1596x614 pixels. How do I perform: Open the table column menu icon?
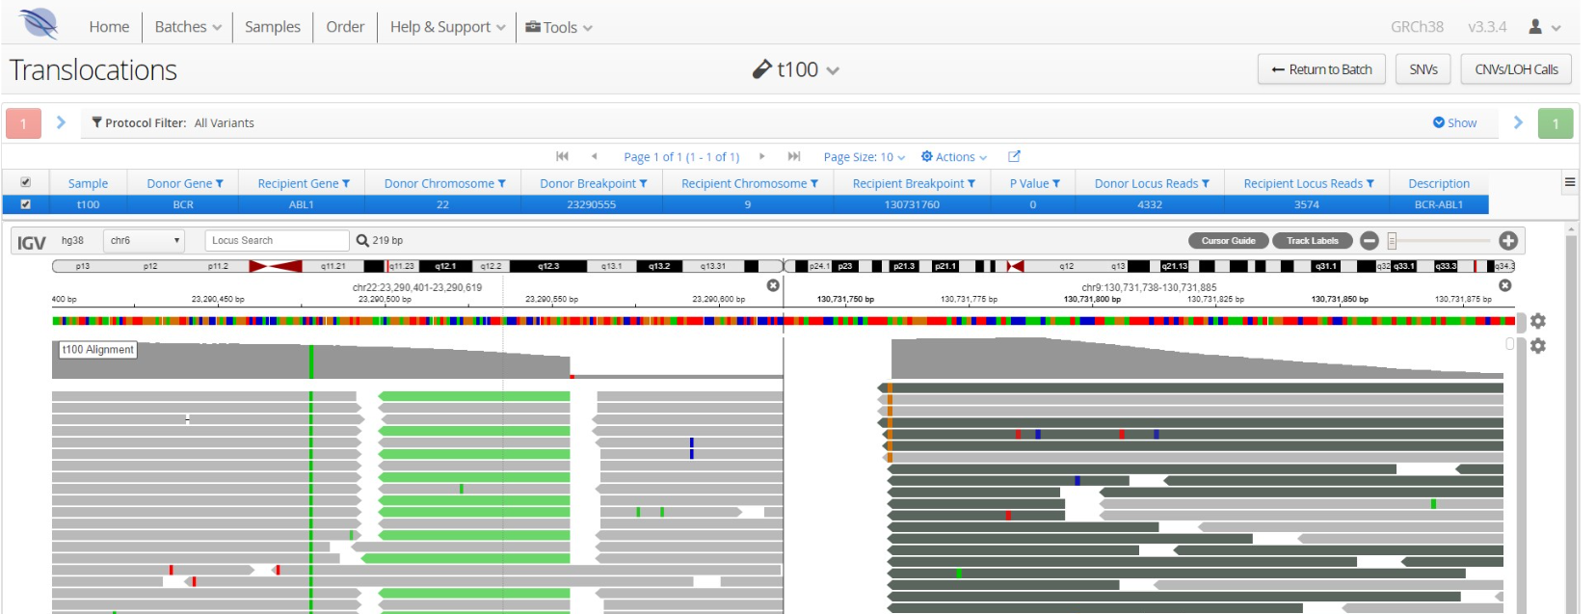point(1570,182)
